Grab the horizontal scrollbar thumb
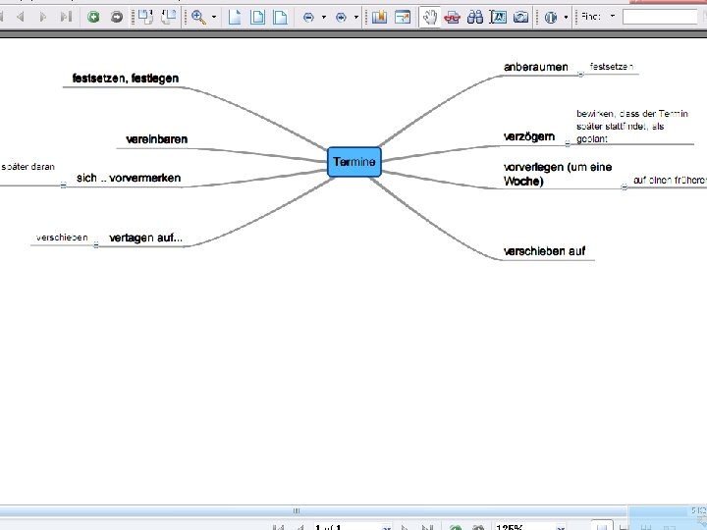707x530 pixels. pyautogui.click(x=297, y=510)
